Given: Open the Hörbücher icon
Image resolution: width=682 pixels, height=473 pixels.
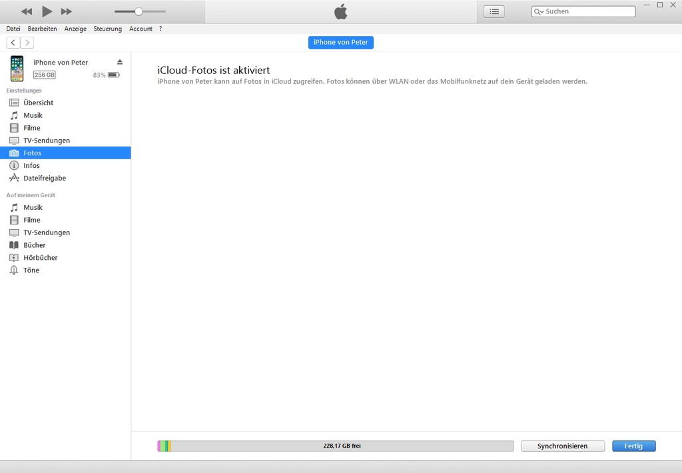Looking at the screenshot, I should pos(15,258).
